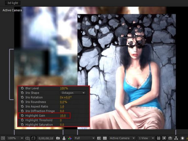Click Iris Diffraction Fringe 0.0 value
The width and height of the screenshot is (188, 141).
point(62,111)
